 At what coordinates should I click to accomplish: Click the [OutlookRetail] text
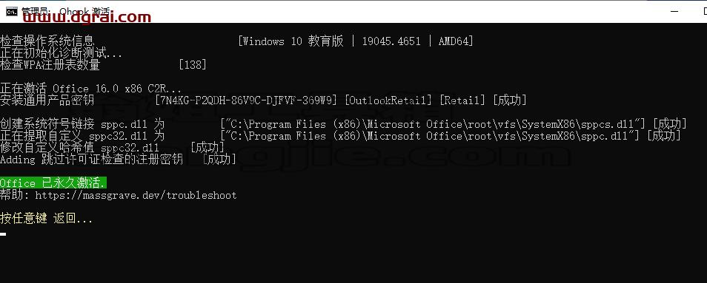pyautogui.click(x=388, y=100)
